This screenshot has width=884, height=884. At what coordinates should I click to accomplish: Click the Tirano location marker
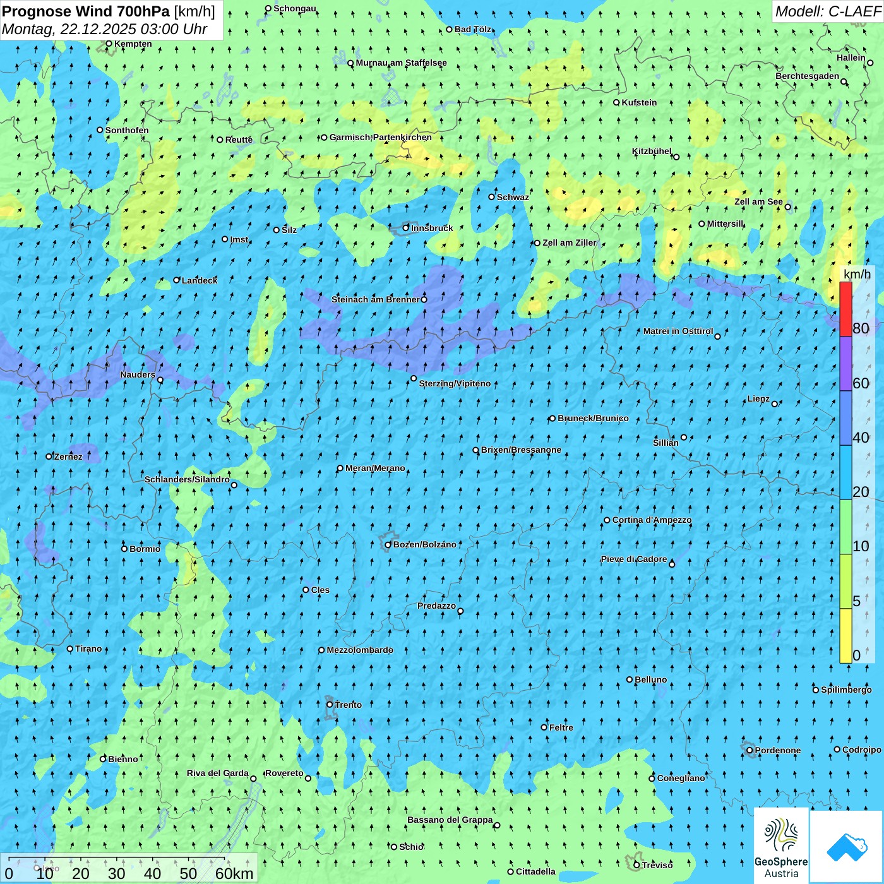coord(70,649)
